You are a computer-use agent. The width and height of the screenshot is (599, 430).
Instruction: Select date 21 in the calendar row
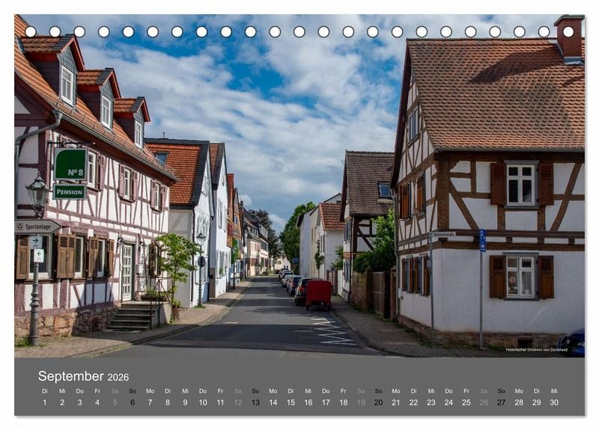tap(396, 402)
